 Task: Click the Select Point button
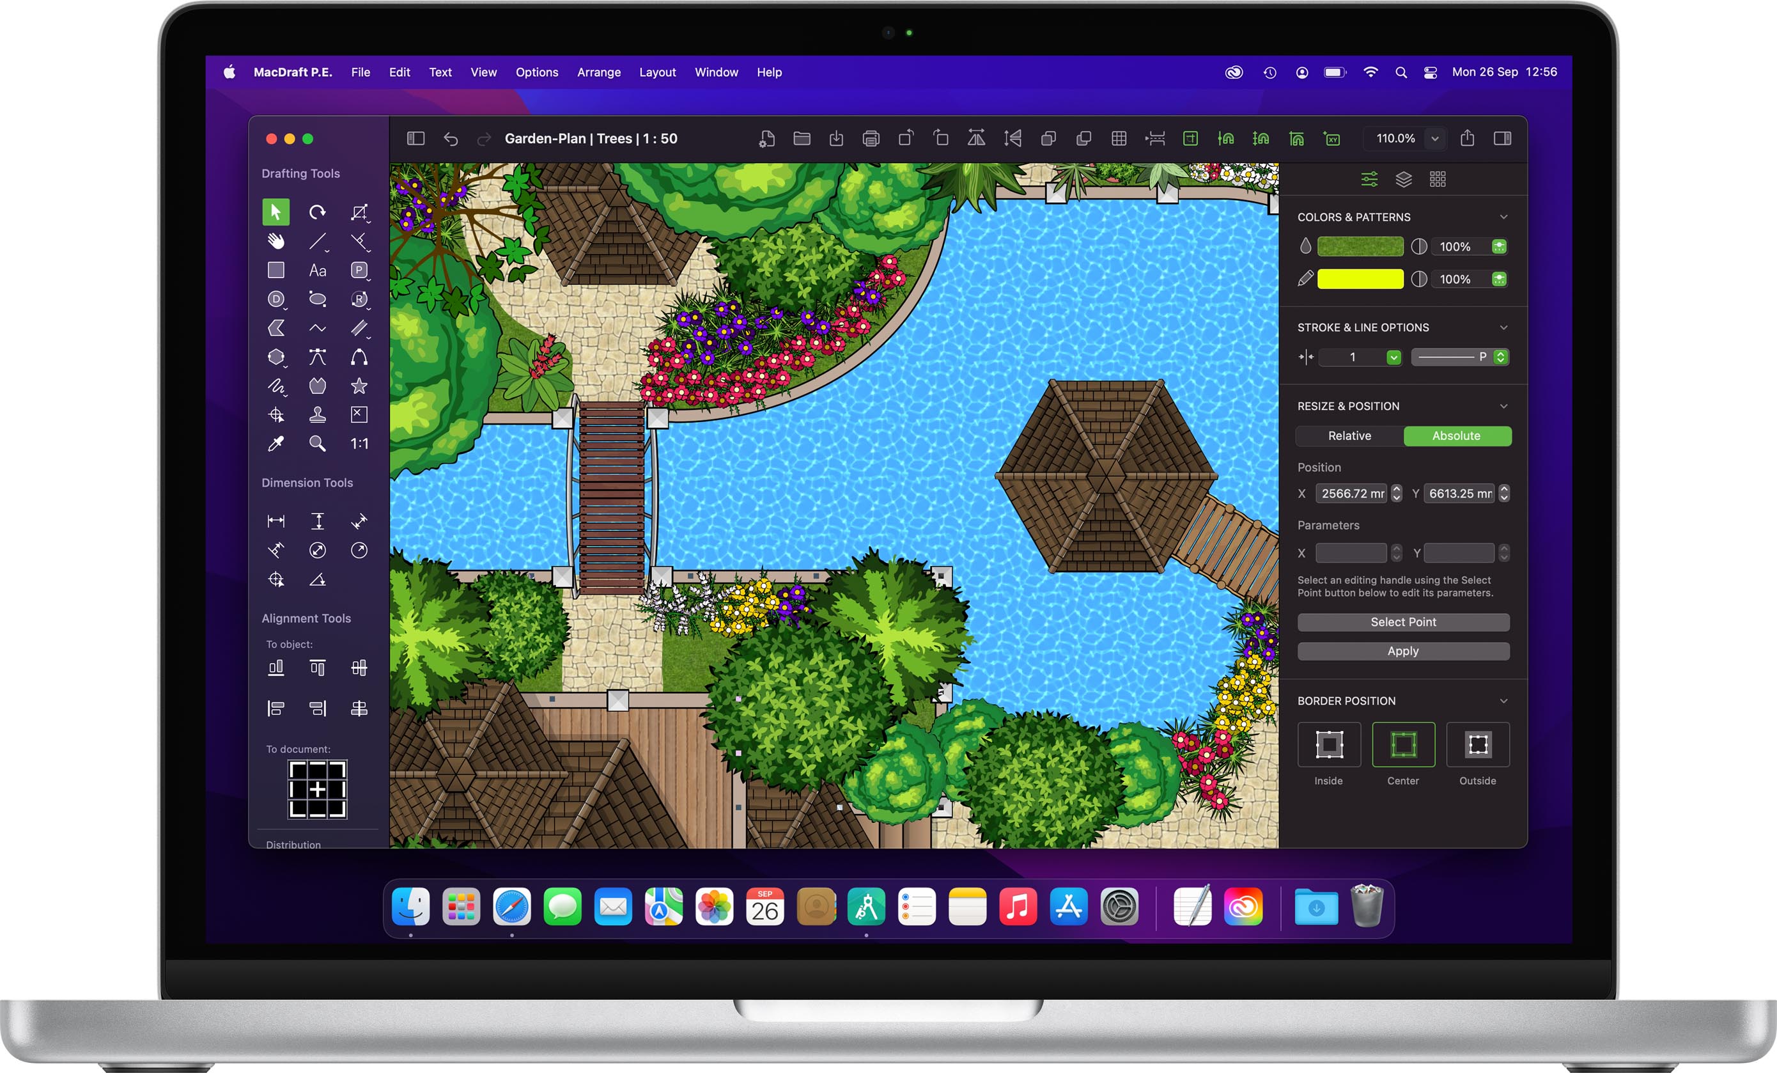pyautogui.click(x=1401, y=622)
